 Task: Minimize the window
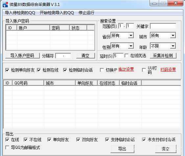pos(154,3)
